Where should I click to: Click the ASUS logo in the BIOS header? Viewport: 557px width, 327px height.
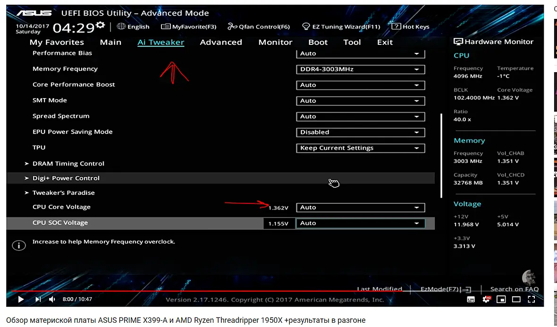34,13
